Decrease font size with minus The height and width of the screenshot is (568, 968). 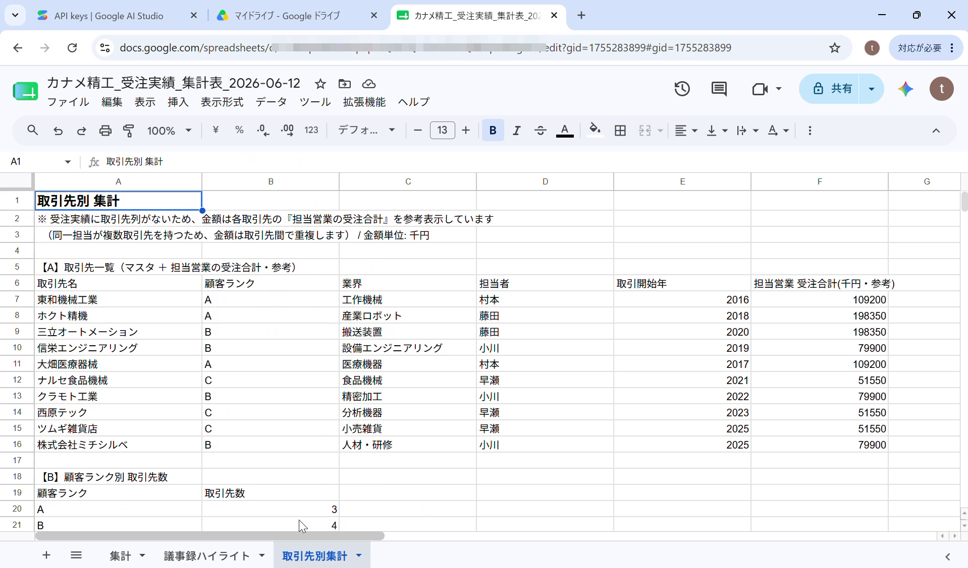(x=417, y=131)
